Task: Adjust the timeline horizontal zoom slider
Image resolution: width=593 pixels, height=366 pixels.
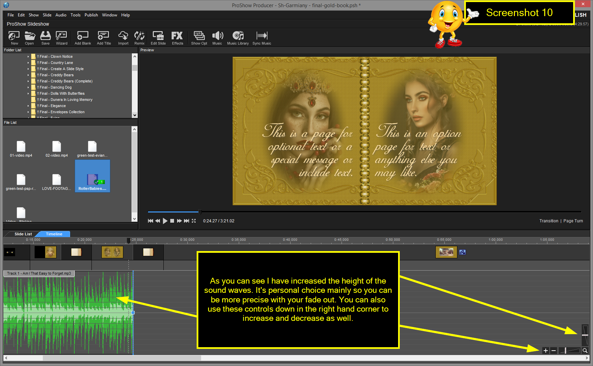Action: (x=569, y=351)
